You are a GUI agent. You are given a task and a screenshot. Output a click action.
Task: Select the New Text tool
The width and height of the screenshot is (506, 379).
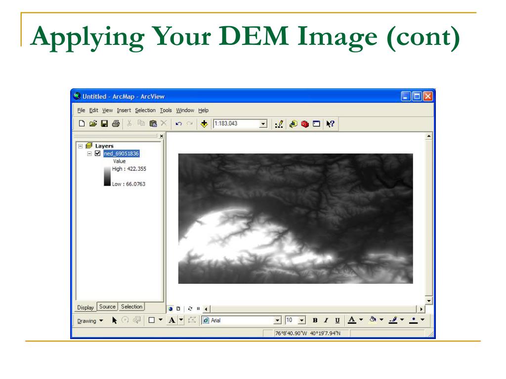click(x=172, y=320)
